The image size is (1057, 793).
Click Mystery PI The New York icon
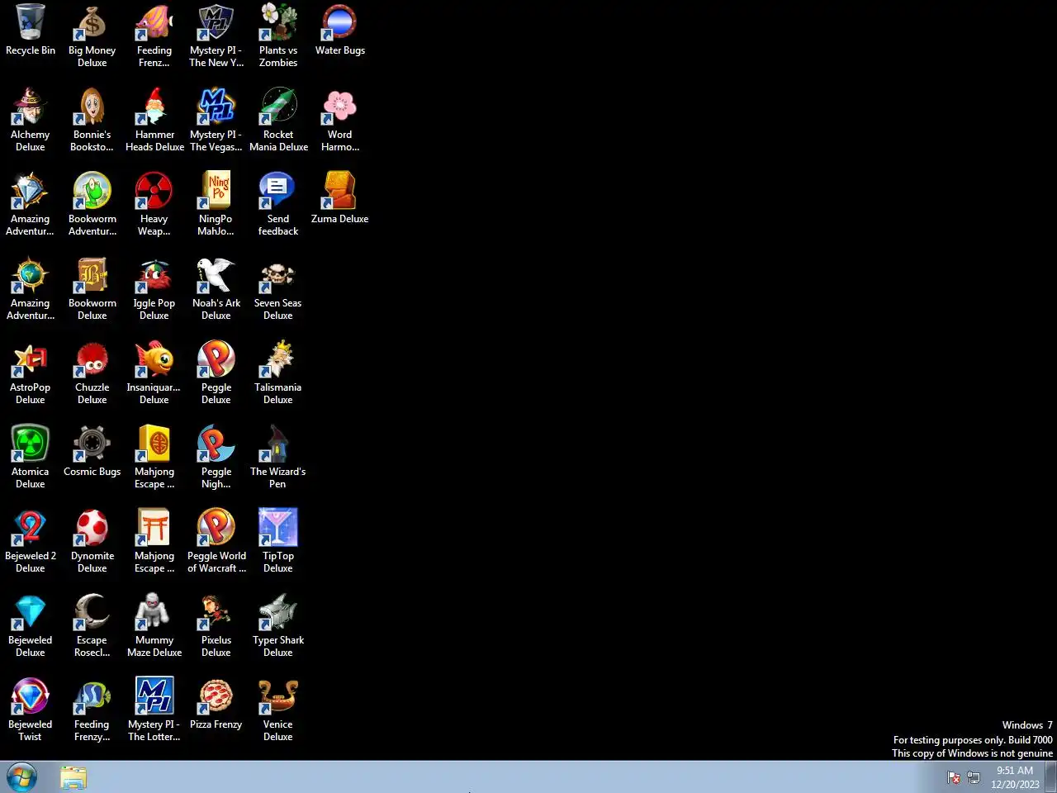216,22
